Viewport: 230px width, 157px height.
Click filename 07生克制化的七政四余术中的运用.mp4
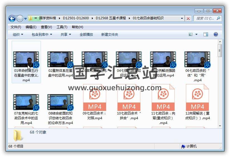[x=26, y=118]
